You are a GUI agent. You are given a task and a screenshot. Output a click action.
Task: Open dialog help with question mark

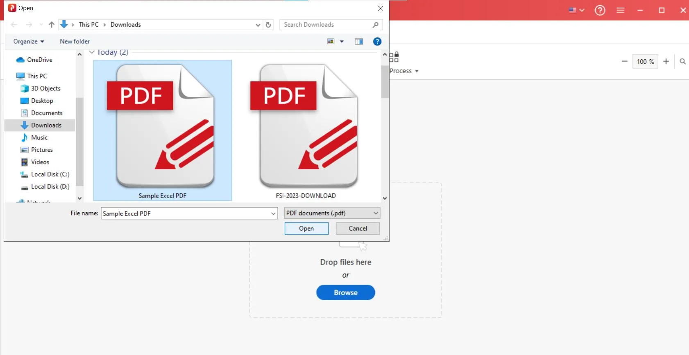tap(377, 41)
